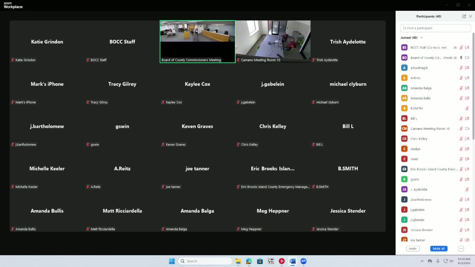
Task: Click the muted mic icon for J. Aydelotte
Action: click(x=467, y=189)
